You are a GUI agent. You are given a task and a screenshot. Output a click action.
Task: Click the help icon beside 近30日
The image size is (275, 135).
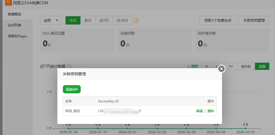[136, 20]
